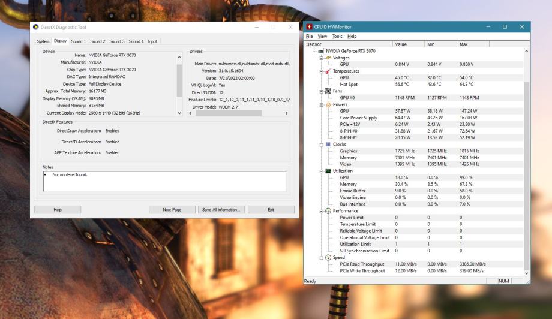552x319 pixels.
Task: Select the PCIe Read Throughput row
Action: pyautogui.click(x=413, y=264)
